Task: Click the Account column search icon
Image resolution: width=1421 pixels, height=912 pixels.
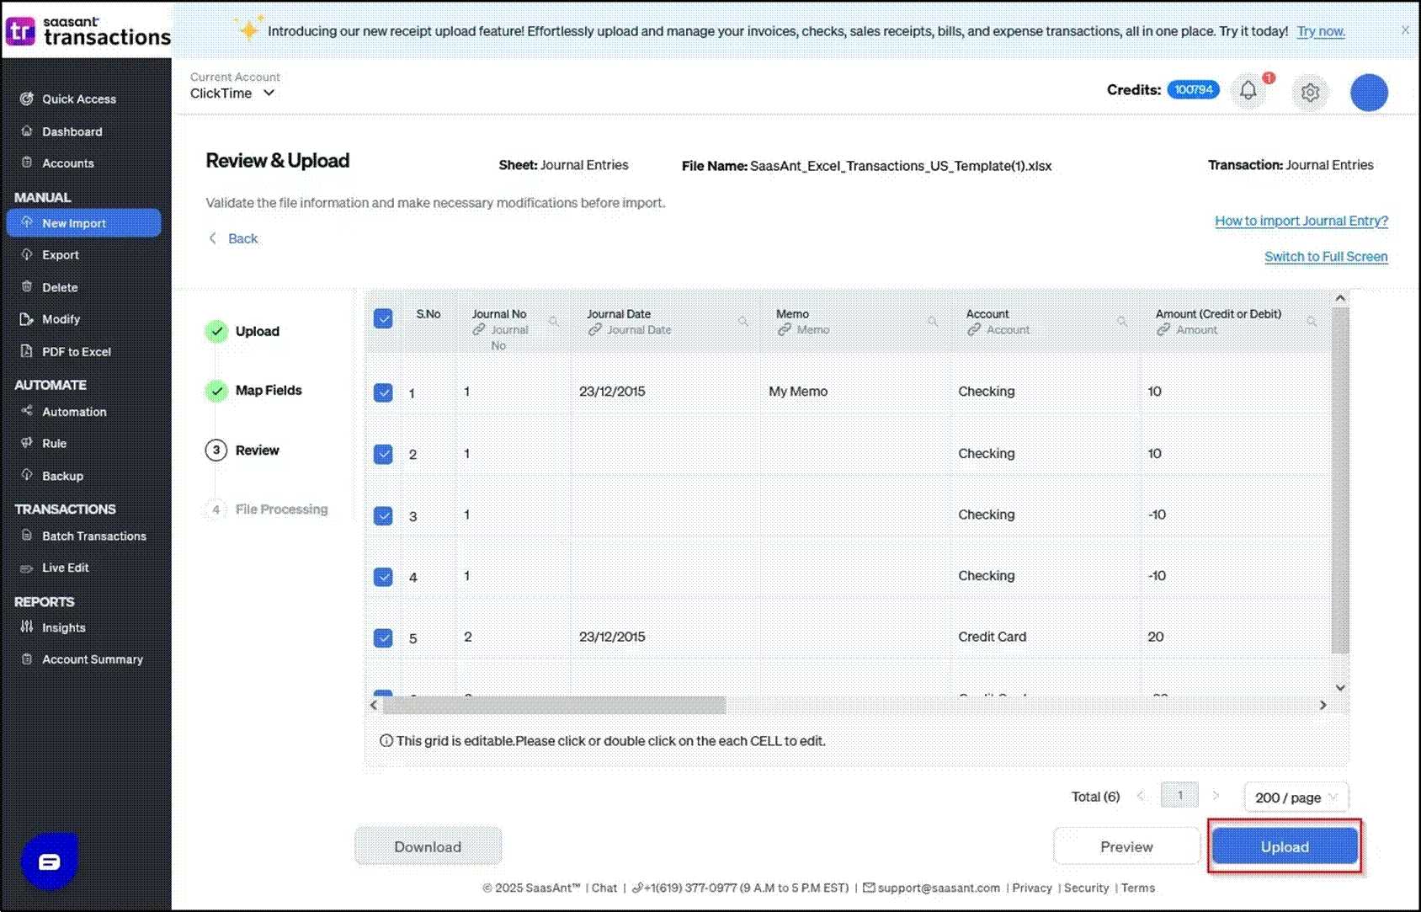Action: [x=1122, y=322]
